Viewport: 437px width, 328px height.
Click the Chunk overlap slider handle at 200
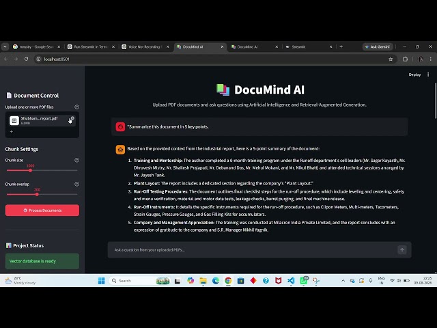(37, 194)
